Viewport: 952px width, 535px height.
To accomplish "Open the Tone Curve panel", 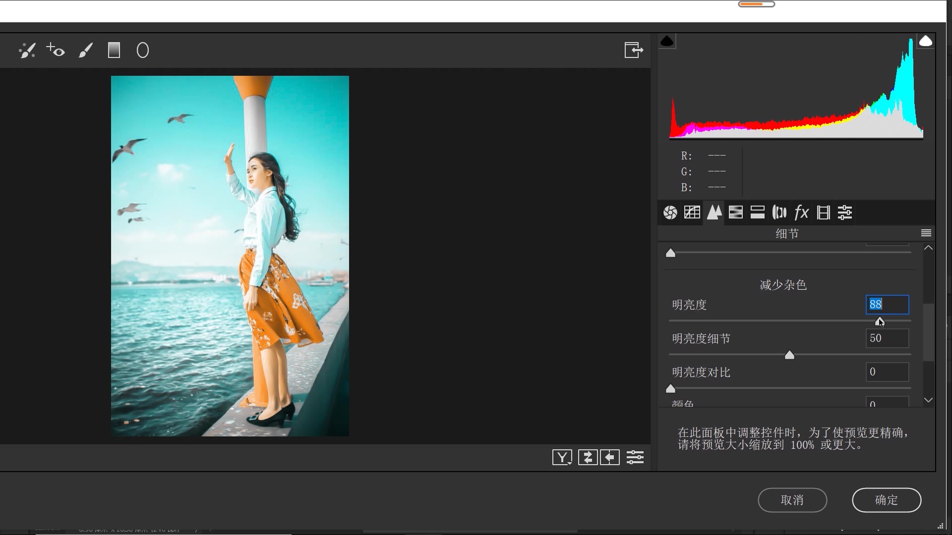I will tap(692, 213).
